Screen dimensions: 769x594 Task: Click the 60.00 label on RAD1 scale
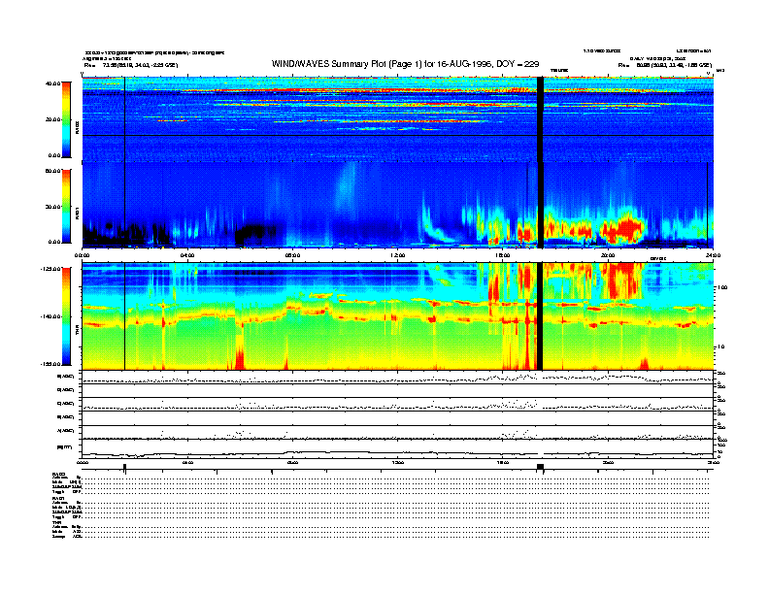point(53,171)
